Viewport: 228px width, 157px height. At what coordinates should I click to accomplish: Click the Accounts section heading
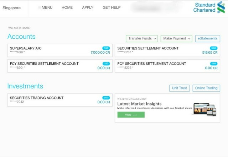pyautogui.click(x=21, y=37)
